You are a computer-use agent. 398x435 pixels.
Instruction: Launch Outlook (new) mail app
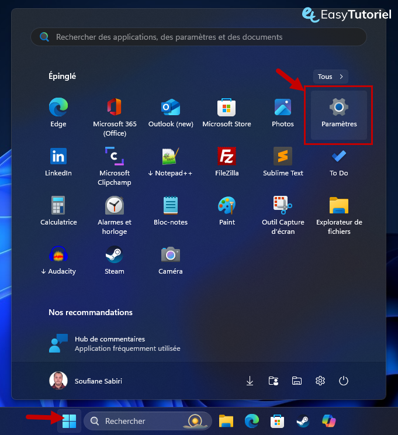(171, 112)
